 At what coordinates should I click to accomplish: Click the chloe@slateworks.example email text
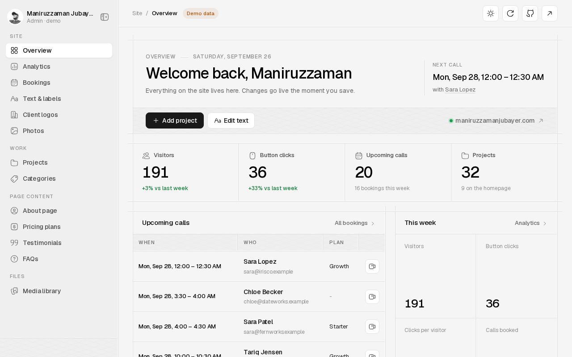[x=276, y=302]
